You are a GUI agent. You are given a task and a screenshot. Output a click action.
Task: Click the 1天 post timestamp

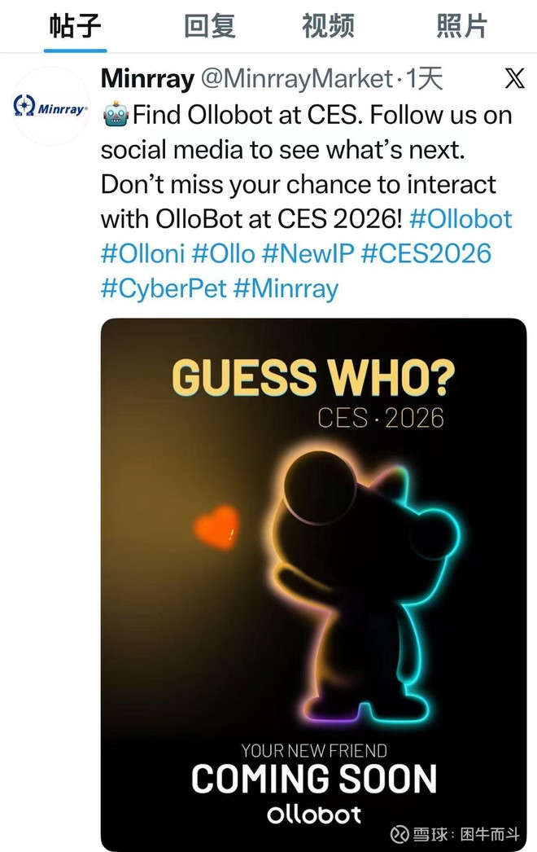pyautogui.click(x=425, y=79)
